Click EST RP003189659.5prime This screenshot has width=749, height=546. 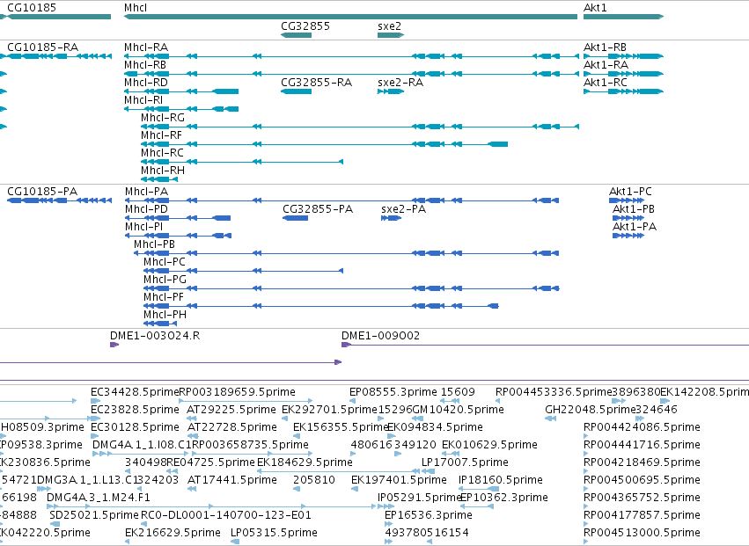246,401
